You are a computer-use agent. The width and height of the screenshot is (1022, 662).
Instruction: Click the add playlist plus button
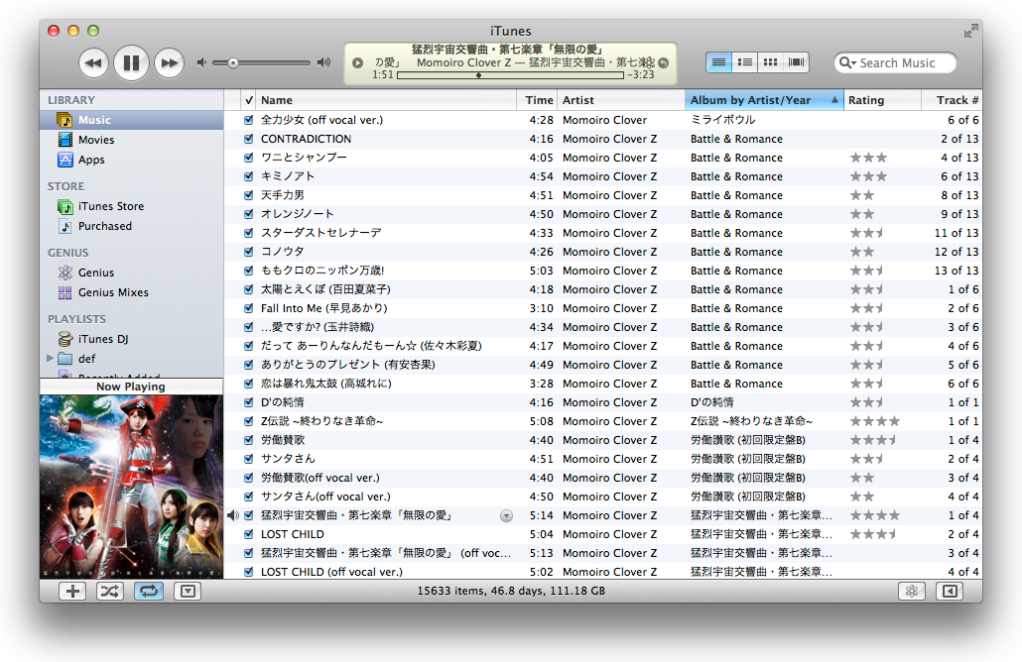pos(72,592)
